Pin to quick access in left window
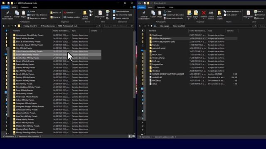This screenshot has width=266, height=149. [7, 15]
